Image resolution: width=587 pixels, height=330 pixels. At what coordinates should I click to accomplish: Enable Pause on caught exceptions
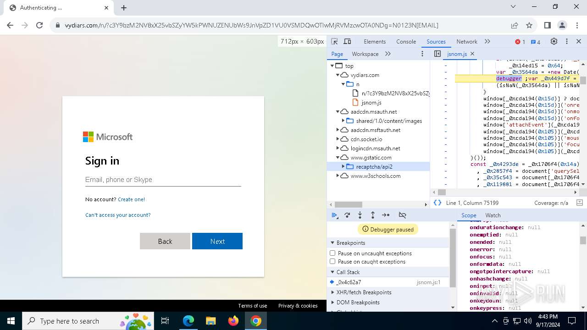tap(332, 261)
